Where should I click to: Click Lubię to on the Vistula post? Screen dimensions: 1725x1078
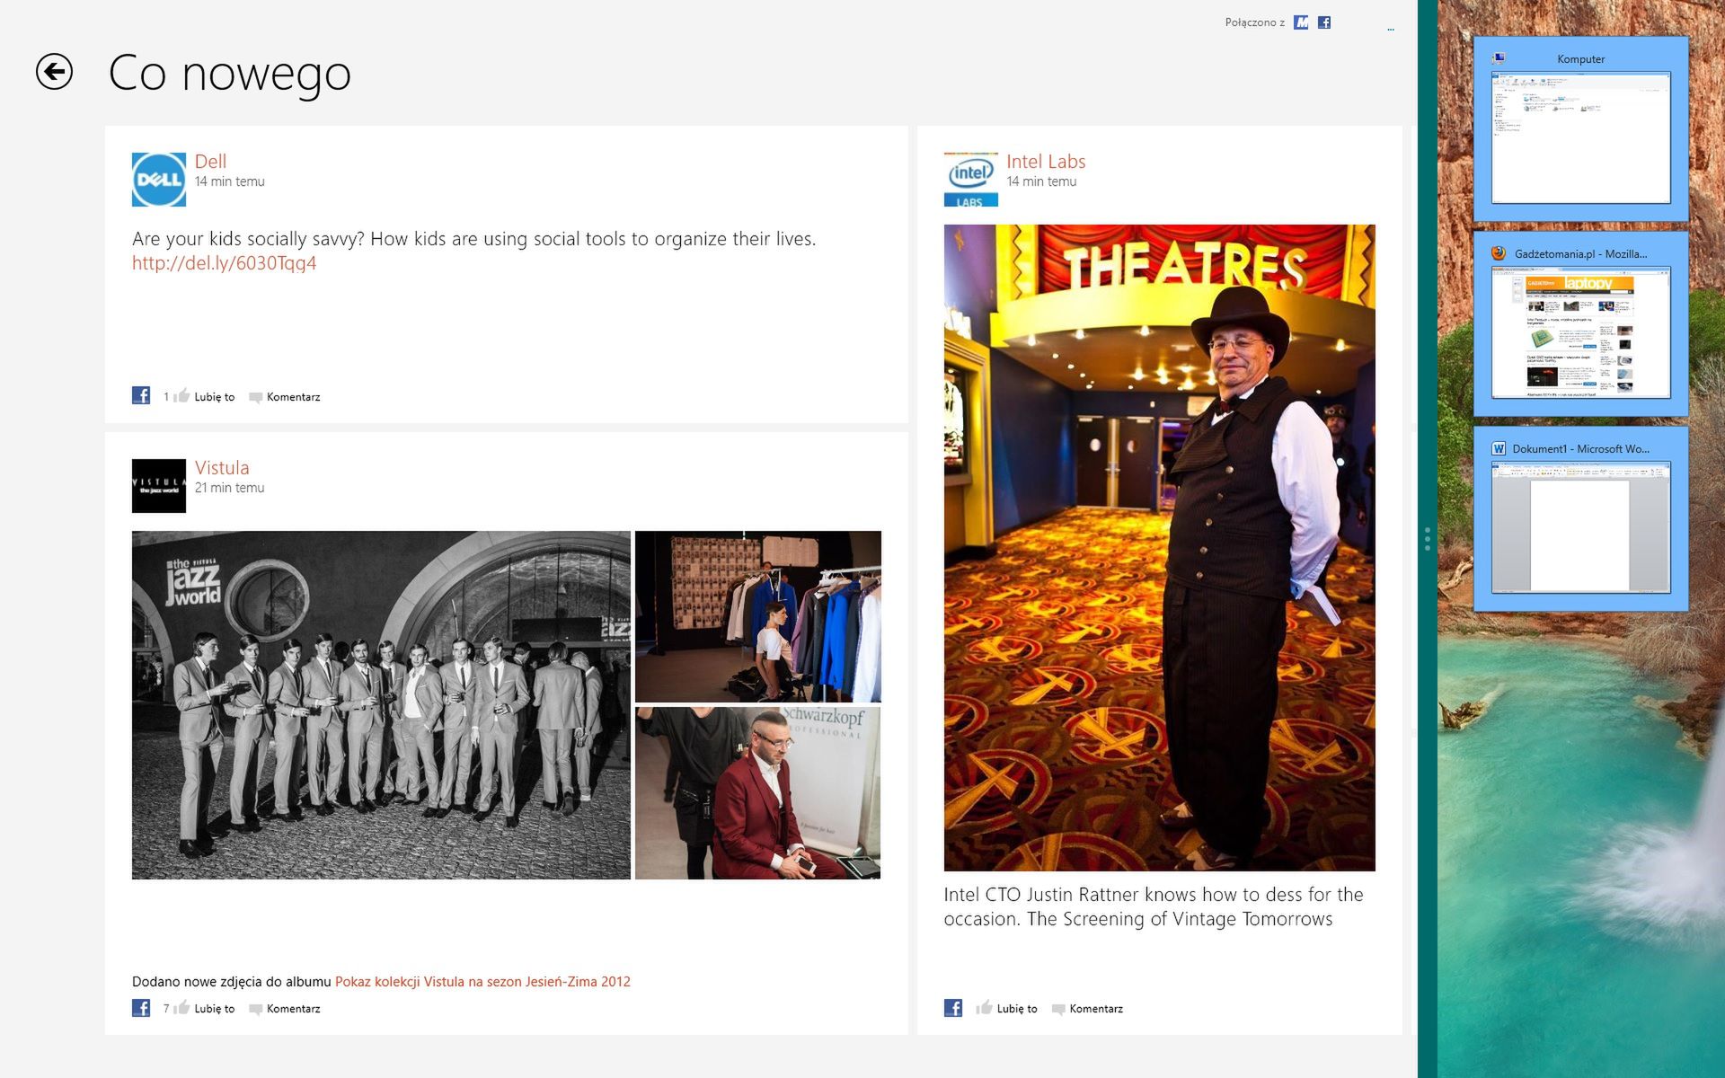click(x=214, y=1009)
